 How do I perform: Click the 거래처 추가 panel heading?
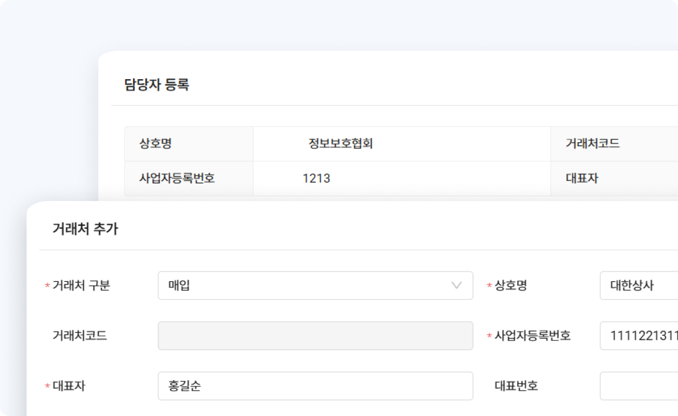(85, 229)
